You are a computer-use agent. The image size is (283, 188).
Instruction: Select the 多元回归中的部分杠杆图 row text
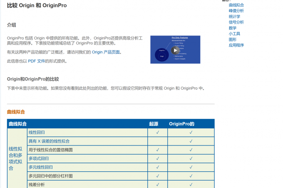click(x=50, y=176)
